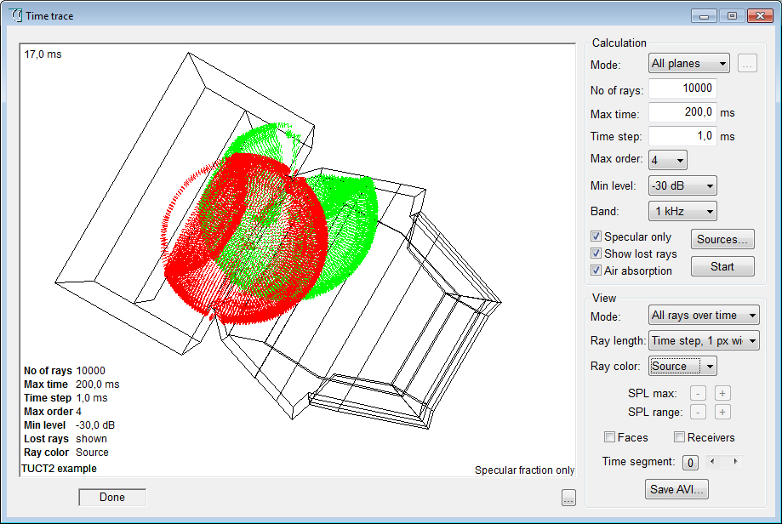Click the Done button

112,497
